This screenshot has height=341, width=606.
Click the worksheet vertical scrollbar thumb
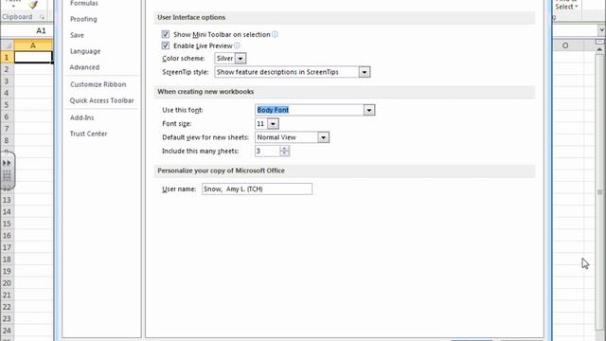599,192
